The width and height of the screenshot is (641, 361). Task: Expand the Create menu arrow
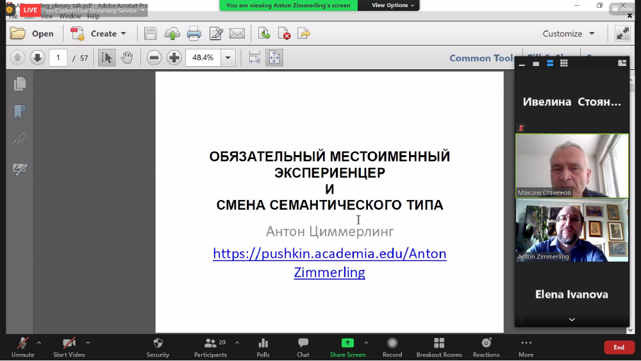coord(124,34)
